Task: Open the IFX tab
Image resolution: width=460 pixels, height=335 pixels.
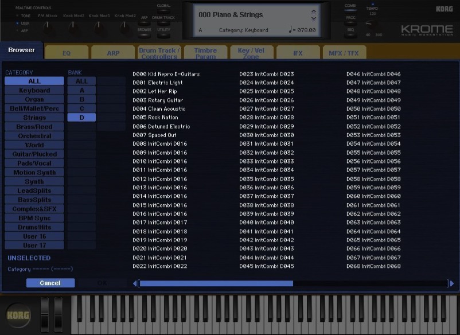Action: 298,53
